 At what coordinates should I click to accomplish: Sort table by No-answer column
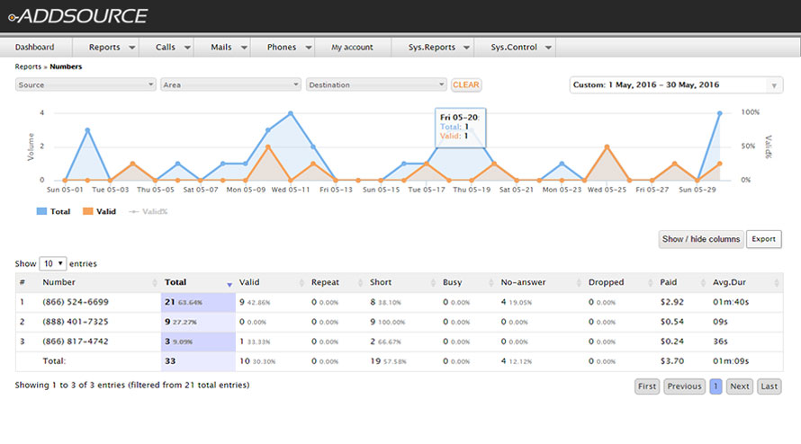(541, 282)
